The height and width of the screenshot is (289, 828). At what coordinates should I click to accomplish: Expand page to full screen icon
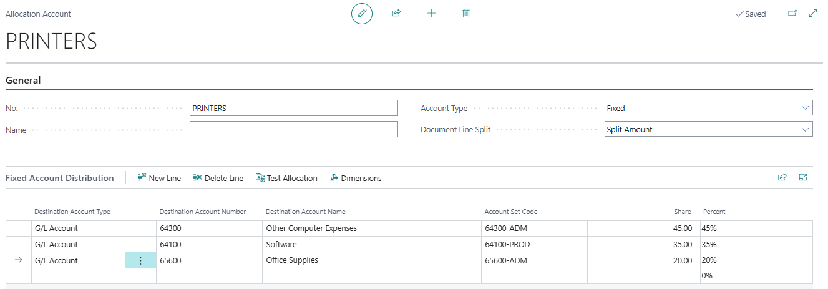[x=812, y=13]
